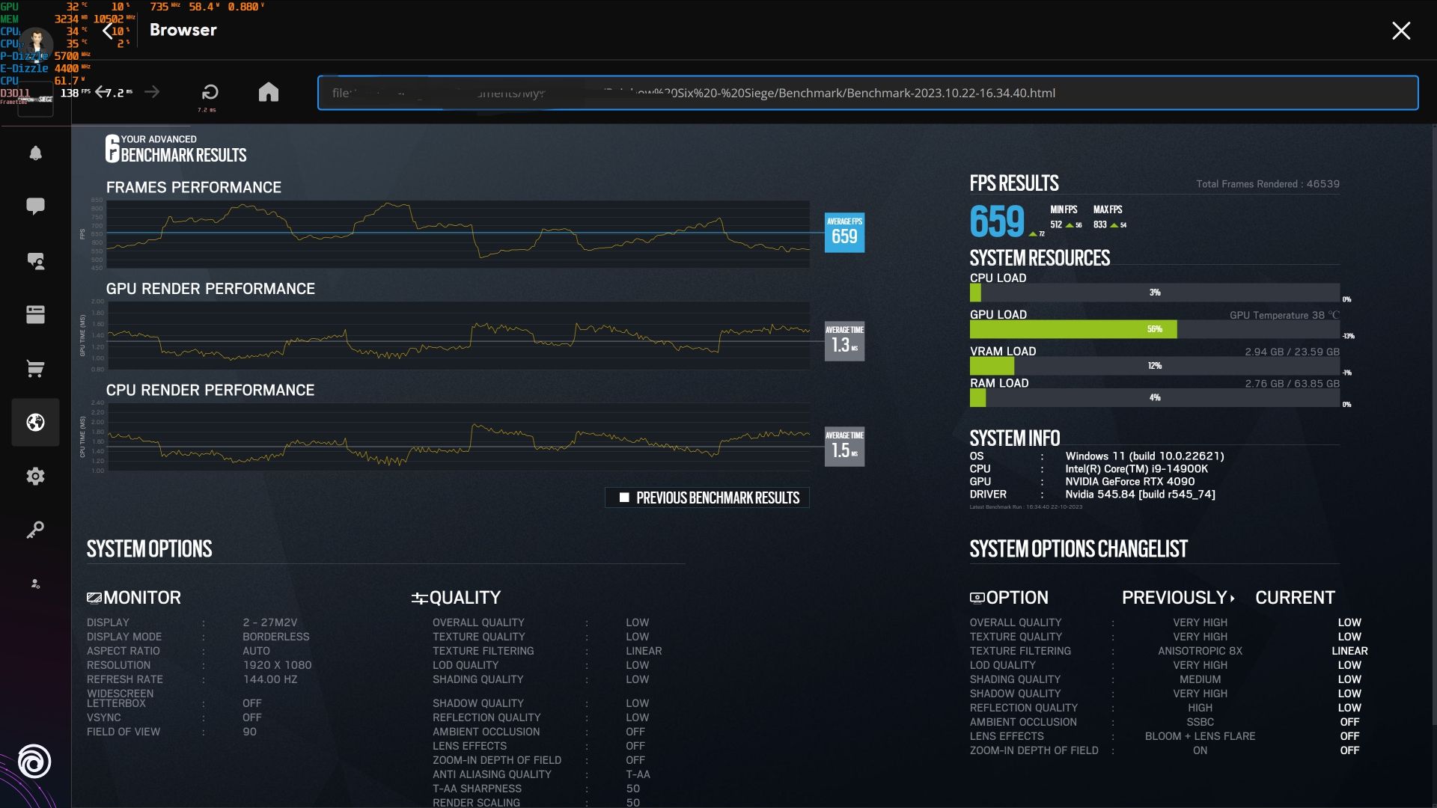This screenshot has width=1437, height=808.
Task: Click the Ubisoft swirl logo
Action: (x=34, y=762)
